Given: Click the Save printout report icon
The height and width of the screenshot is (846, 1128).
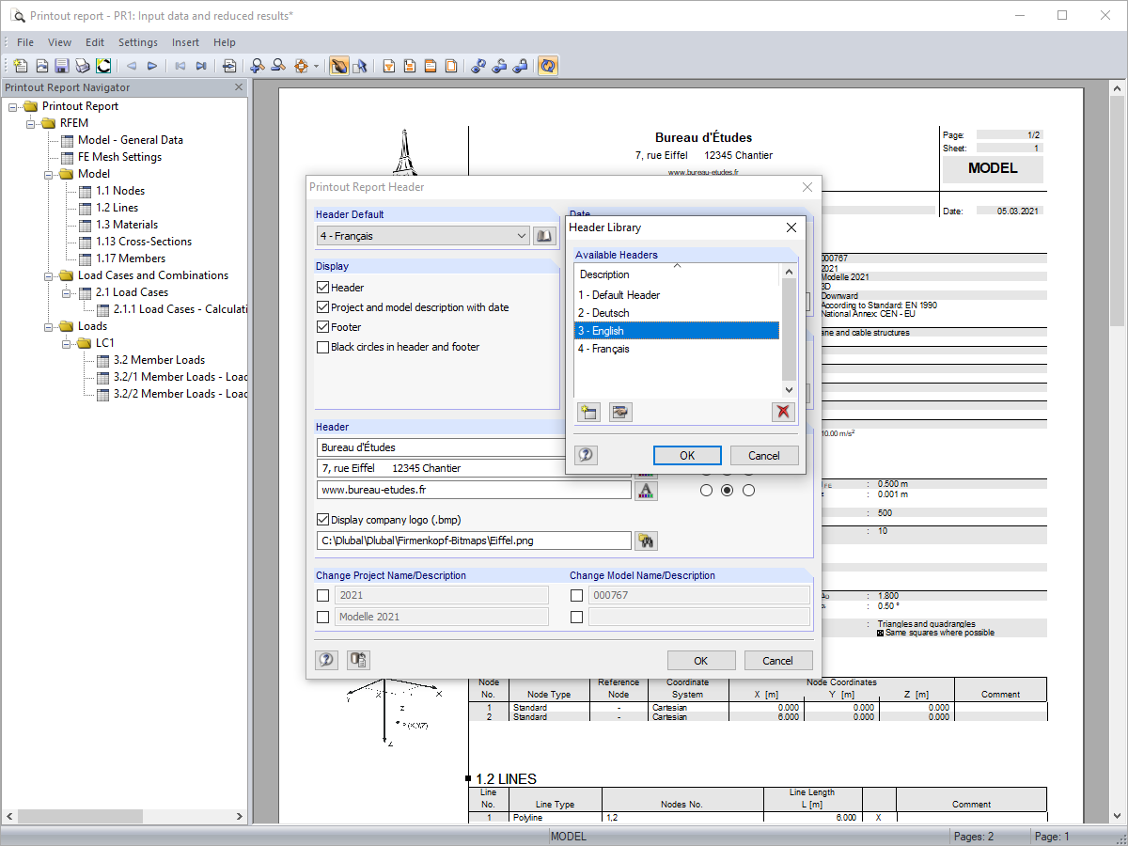Looking at the screenshot, I should click(x=60, y=65).
